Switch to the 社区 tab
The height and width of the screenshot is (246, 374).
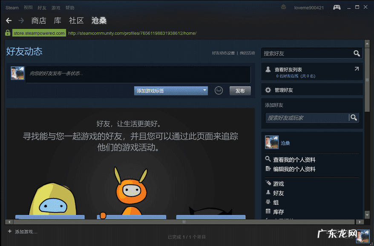click(76, 21)
